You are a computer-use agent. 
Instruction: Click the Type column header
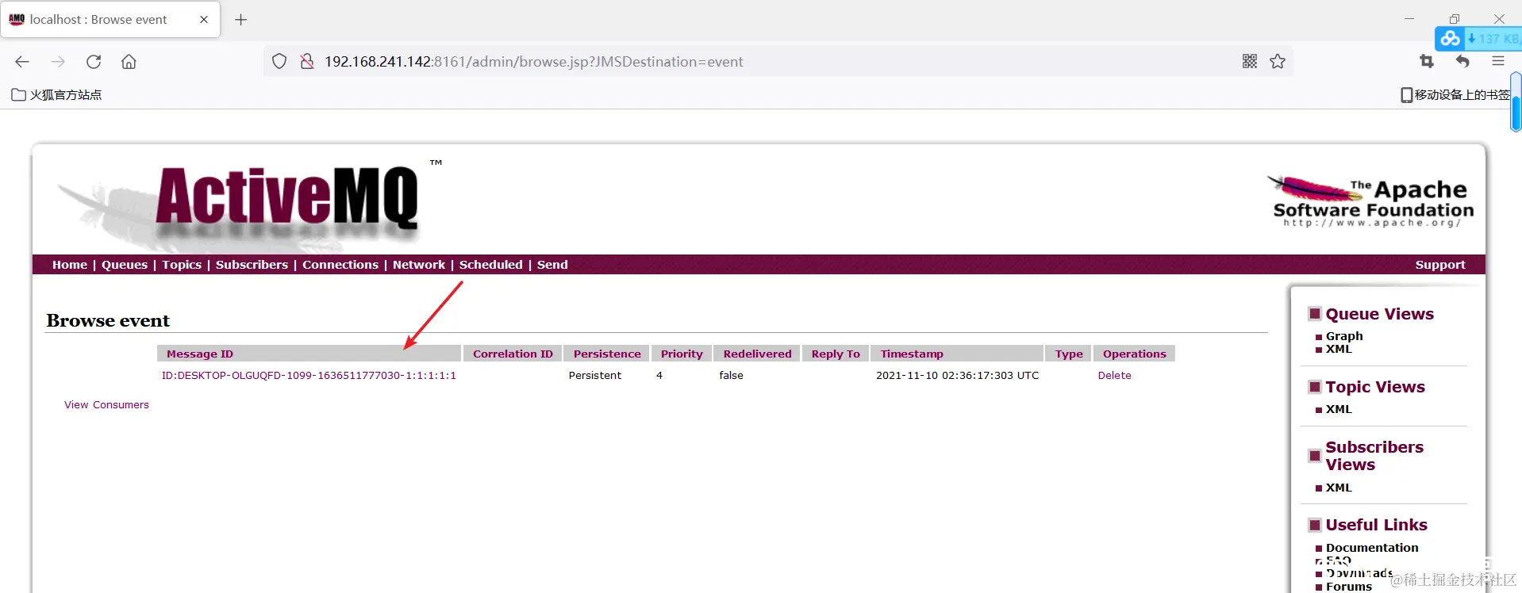[1069, 354]
